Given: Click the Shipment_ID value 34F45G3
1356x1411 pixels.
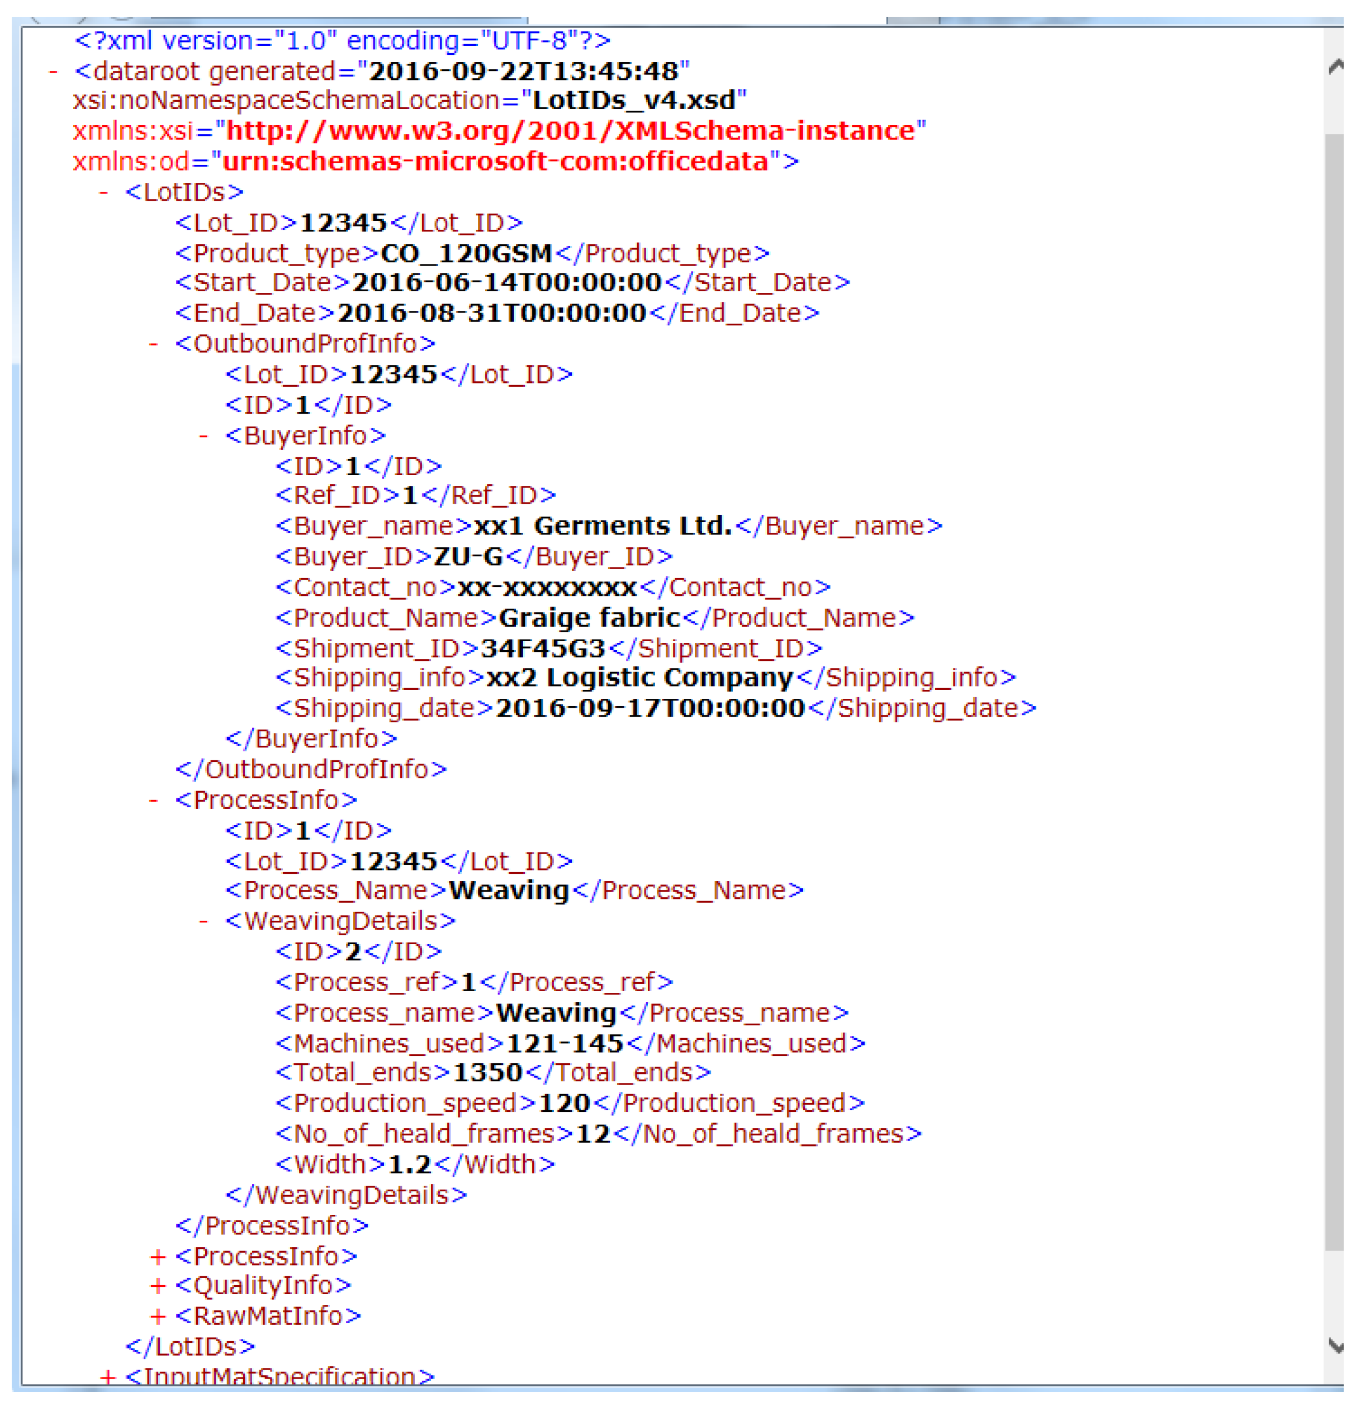Looking at the screenshot, I should point(543,648).
